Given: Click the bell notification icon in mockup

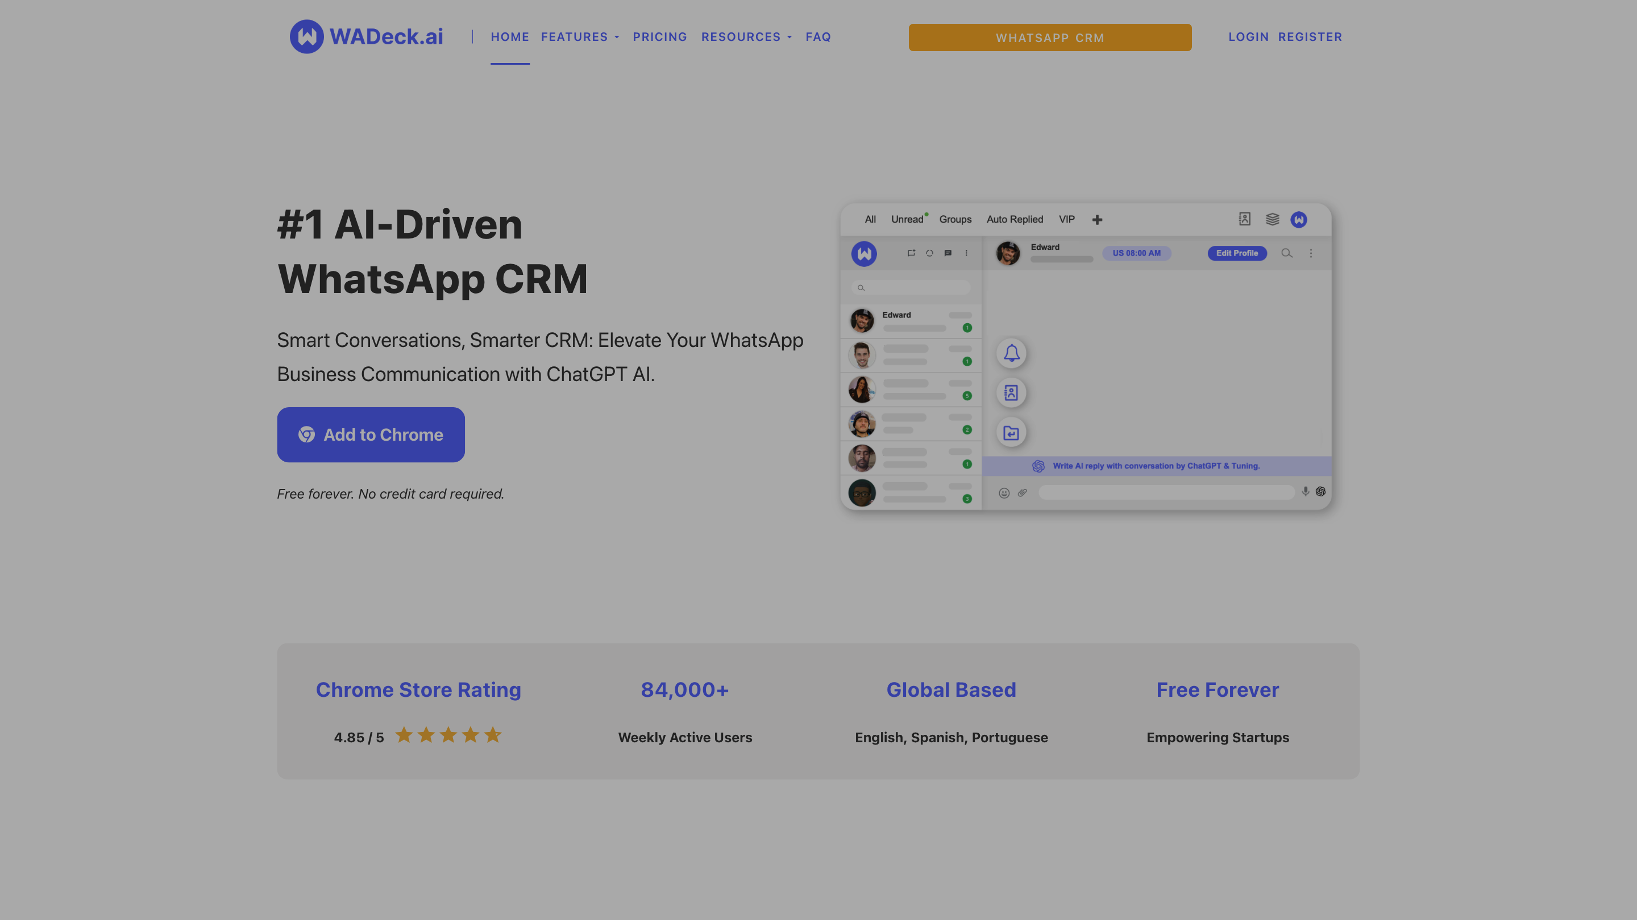Looking at the screenshot, I should point(1011,353).
